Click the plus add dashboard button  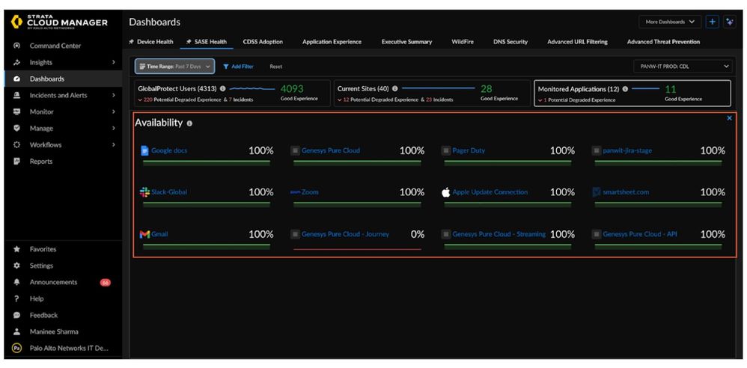713,22
